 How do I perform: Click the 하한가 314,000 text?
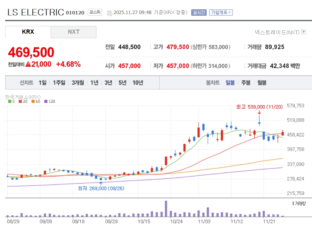pos(210,66)
